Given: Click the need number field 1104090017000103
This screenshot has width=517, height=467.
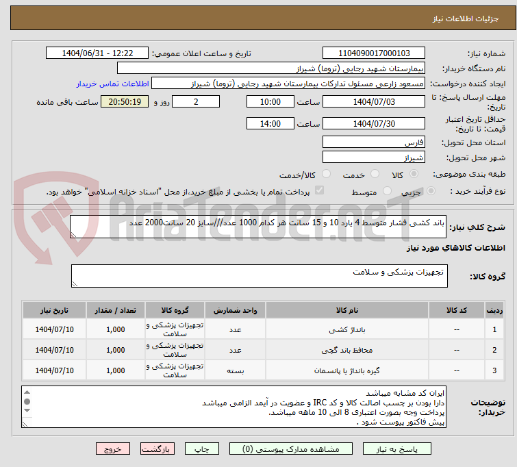Looking at the screenshot, I should point(374,53).
